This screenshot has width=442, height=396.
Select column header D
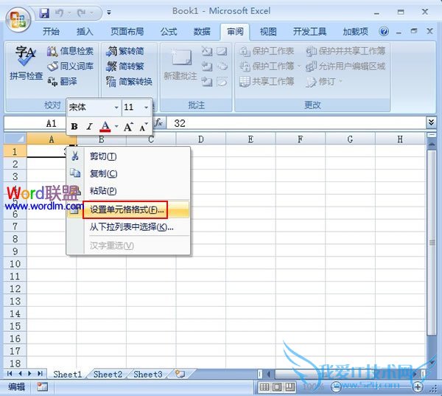(200, 139)
